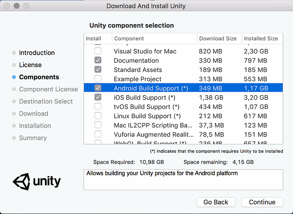The height and width of the screenshot is (214, 293).
Task: Uncheck the Standard Assets checkbox
Action: coord(98,70)
